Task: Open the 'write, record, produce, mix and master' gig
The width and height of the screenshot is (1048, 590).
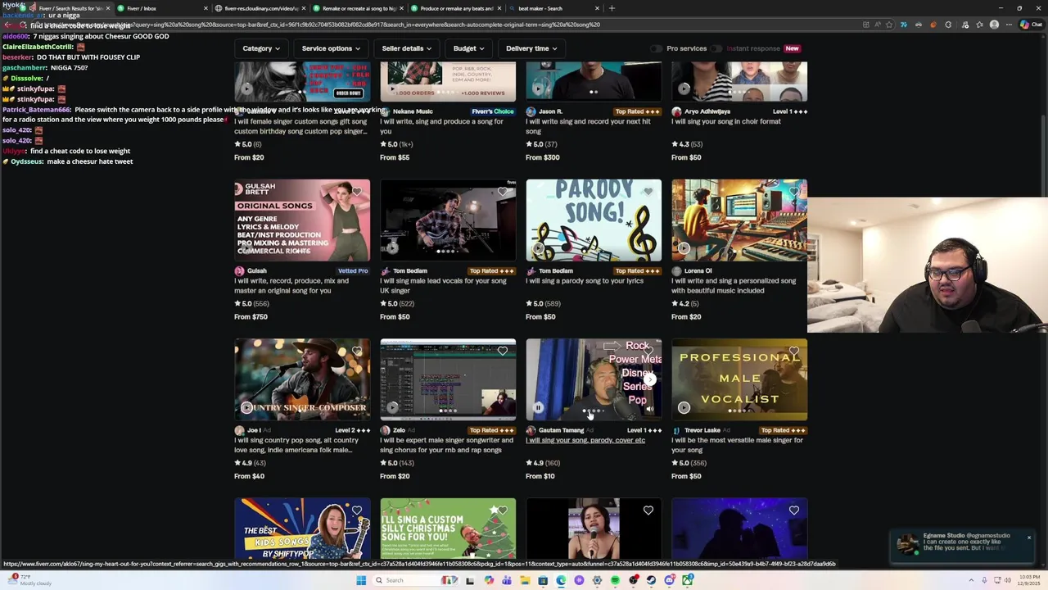Action: point(291,286)
